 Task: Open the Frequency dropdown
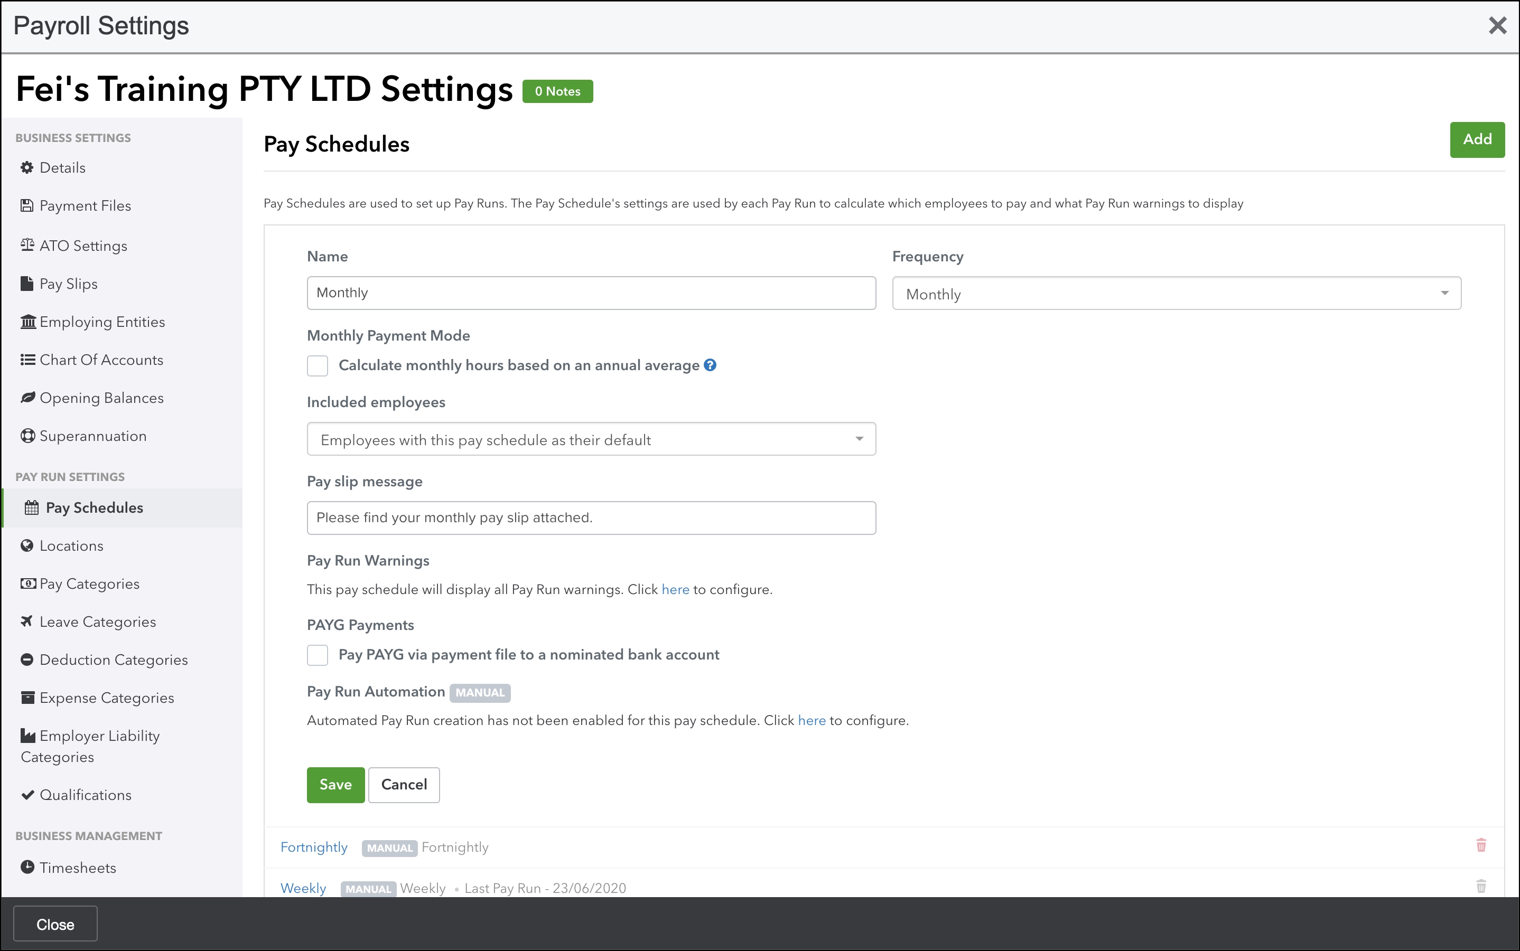[1176, 293]
